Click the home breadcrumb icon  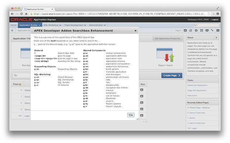(x=12, y=30)
